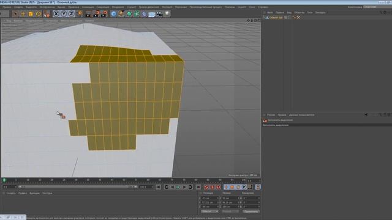Viewport: 392px width, 220px height.
Task: Click the position Y input field
Action: pos(209,202)
